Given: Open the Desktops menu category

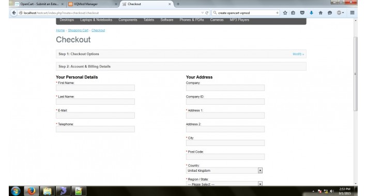Looking at the screenshot, I should point(67,20).
